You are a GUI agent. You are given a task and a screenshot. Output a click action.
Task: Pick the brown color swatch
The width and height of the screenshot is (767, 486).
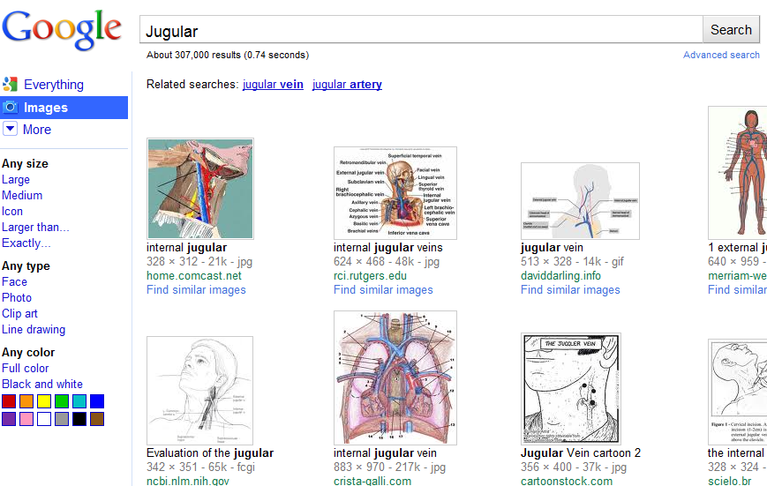tap(97, 419)
